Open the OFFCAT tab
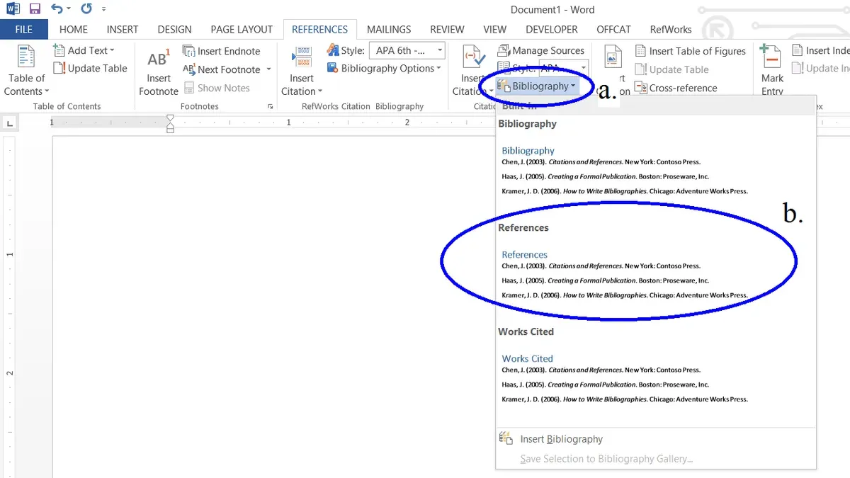Screen dimensions: 850x478 click(613, 29)
